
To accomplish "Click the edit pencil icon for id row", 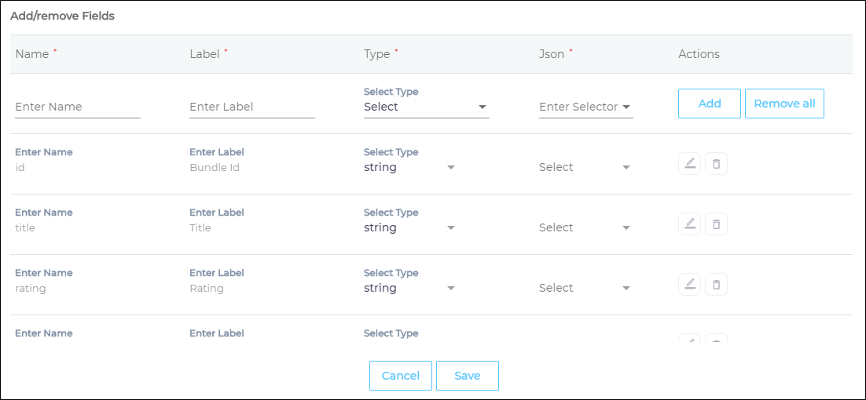I will (689, 164).
